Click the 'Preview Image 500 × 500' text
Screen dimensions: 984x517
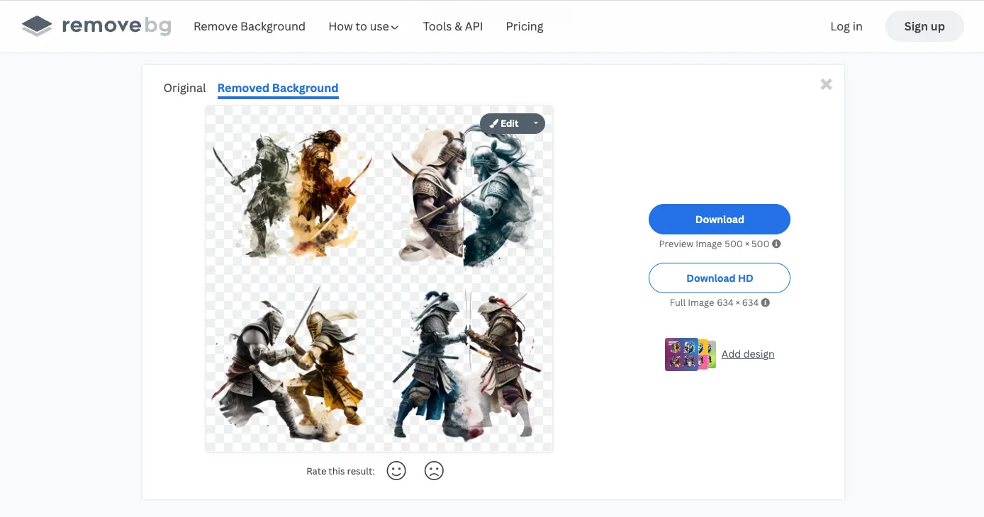pyautogui.click(x=714, y=244)
